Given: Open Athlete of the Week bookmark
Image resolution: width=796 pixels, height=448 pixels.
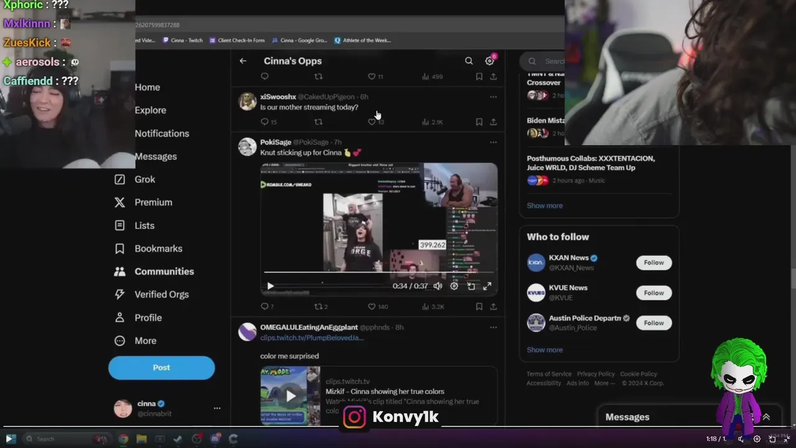Looking at the screenshot, I should pos(363,40).
